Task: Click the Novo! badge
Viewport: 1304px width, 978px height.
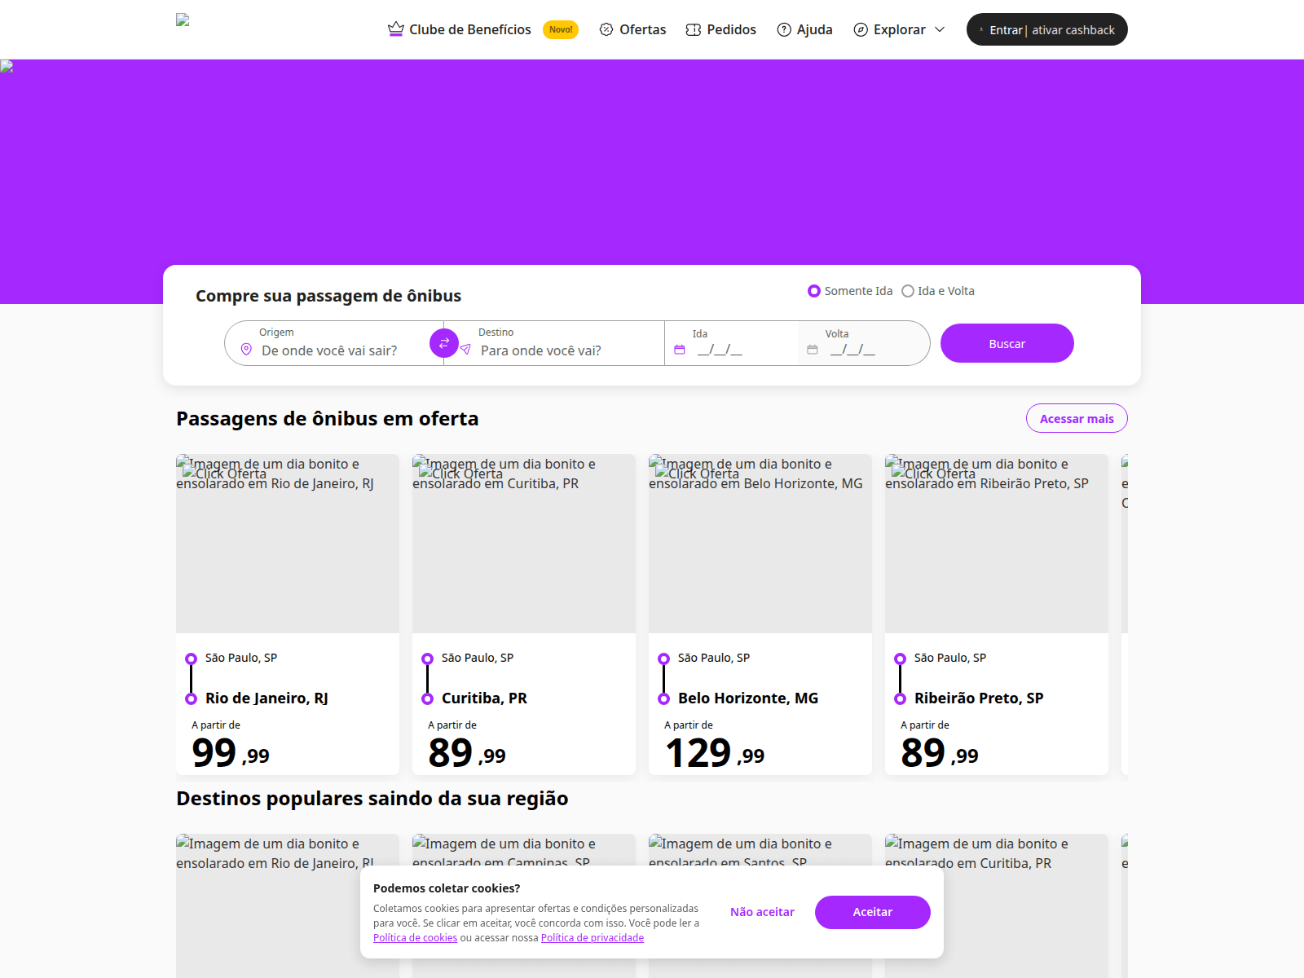Action: click(561, 29)
